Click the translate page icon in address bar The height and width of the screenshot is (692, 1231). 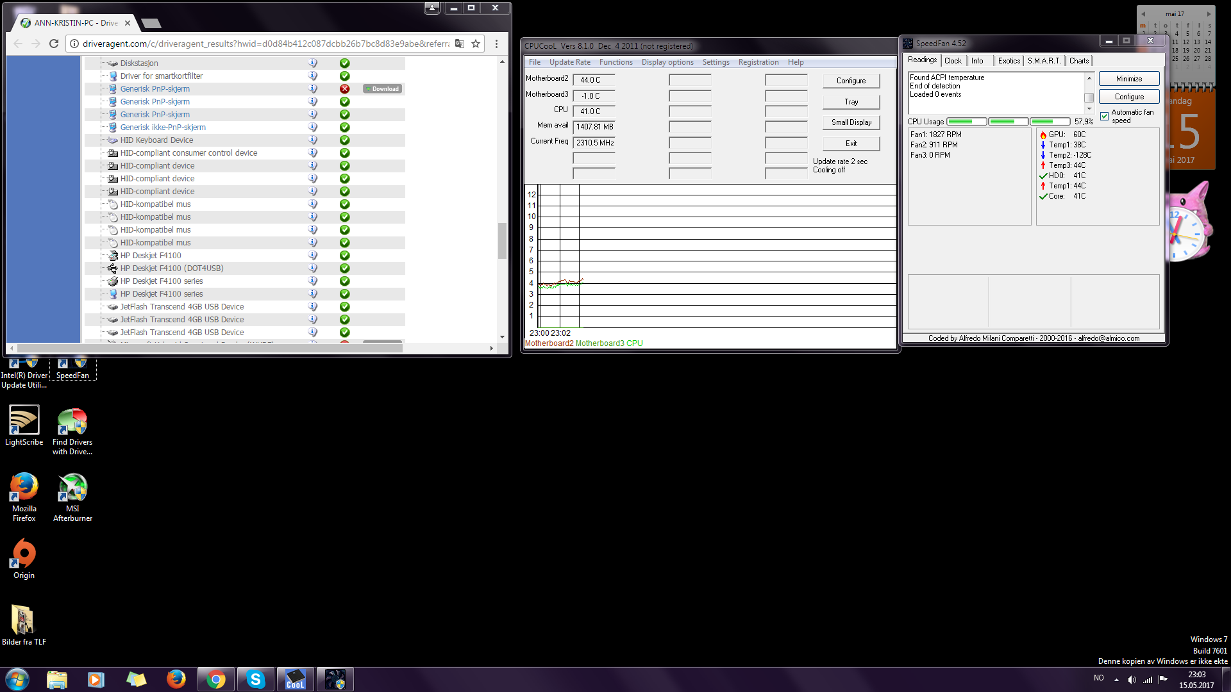[x=460, y=44]
